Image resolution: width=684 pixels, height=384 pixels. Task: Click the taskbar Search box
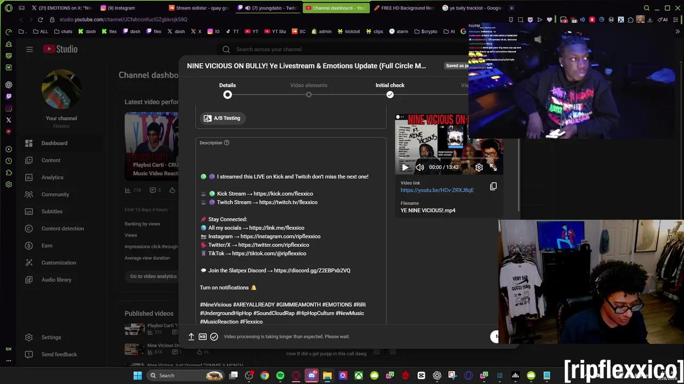(185, 375)
